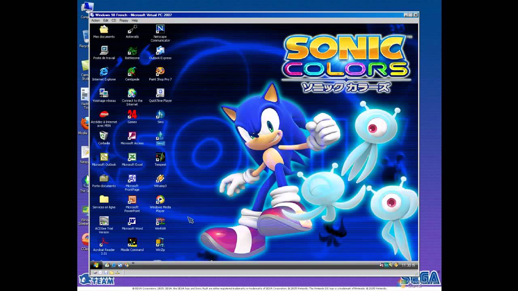Open the Floppy menu

[124, 20]
